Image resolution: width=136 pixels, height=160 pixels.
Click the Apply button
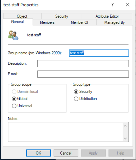(x=93, y=153)
